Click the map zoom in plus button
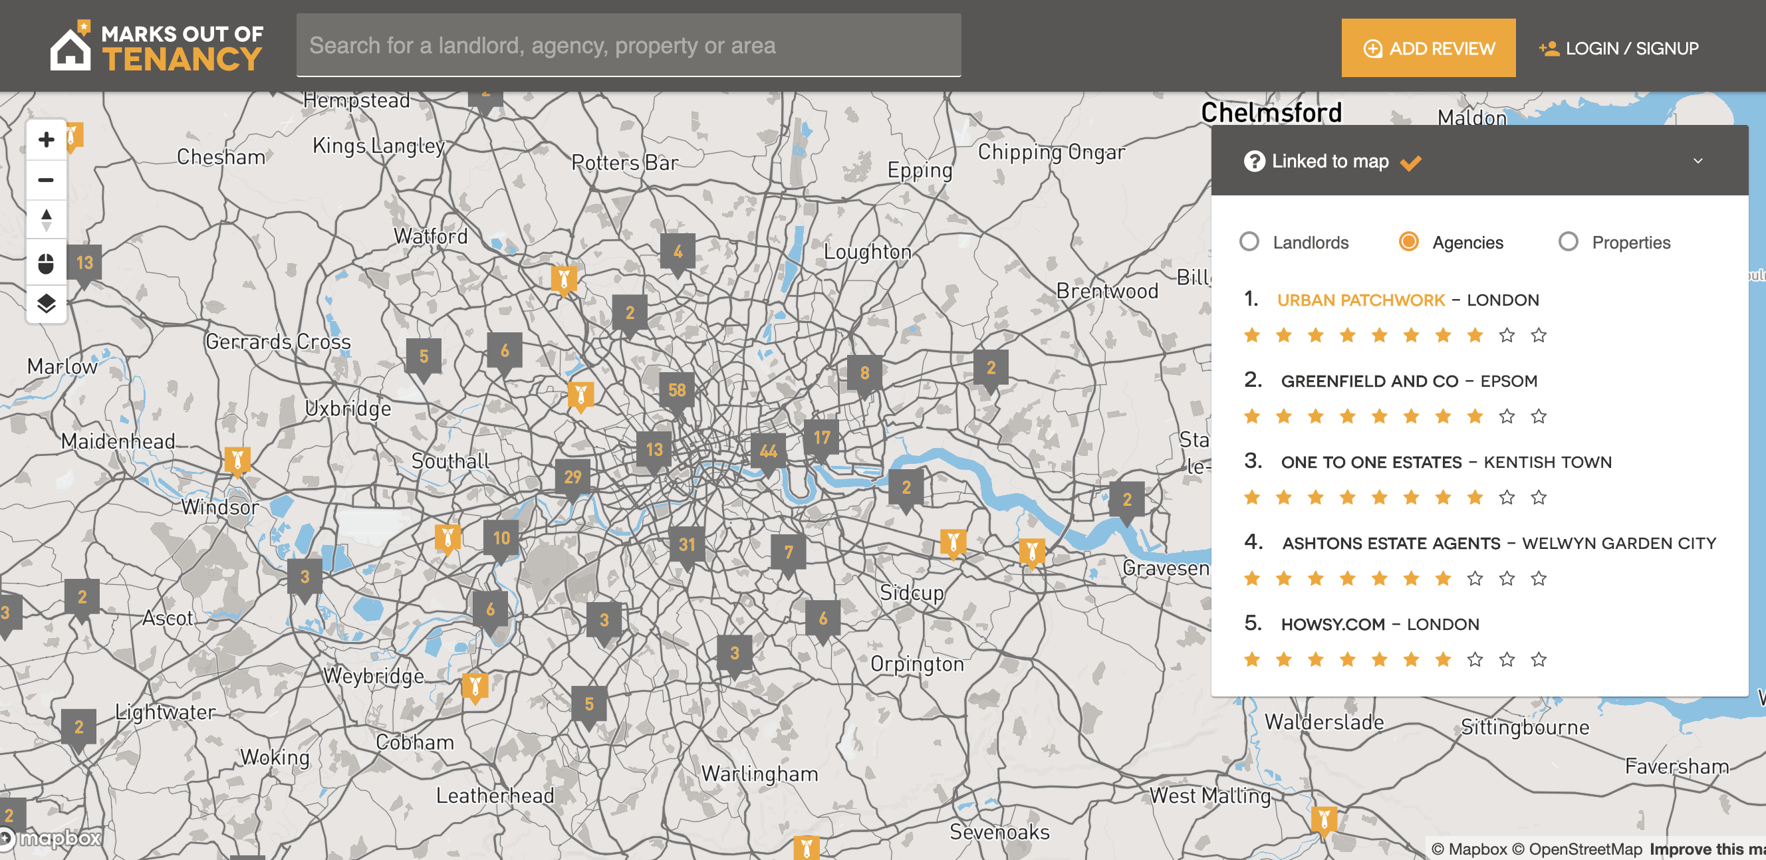This screenshot has height=860, width=1766. (x=46, y=140)
